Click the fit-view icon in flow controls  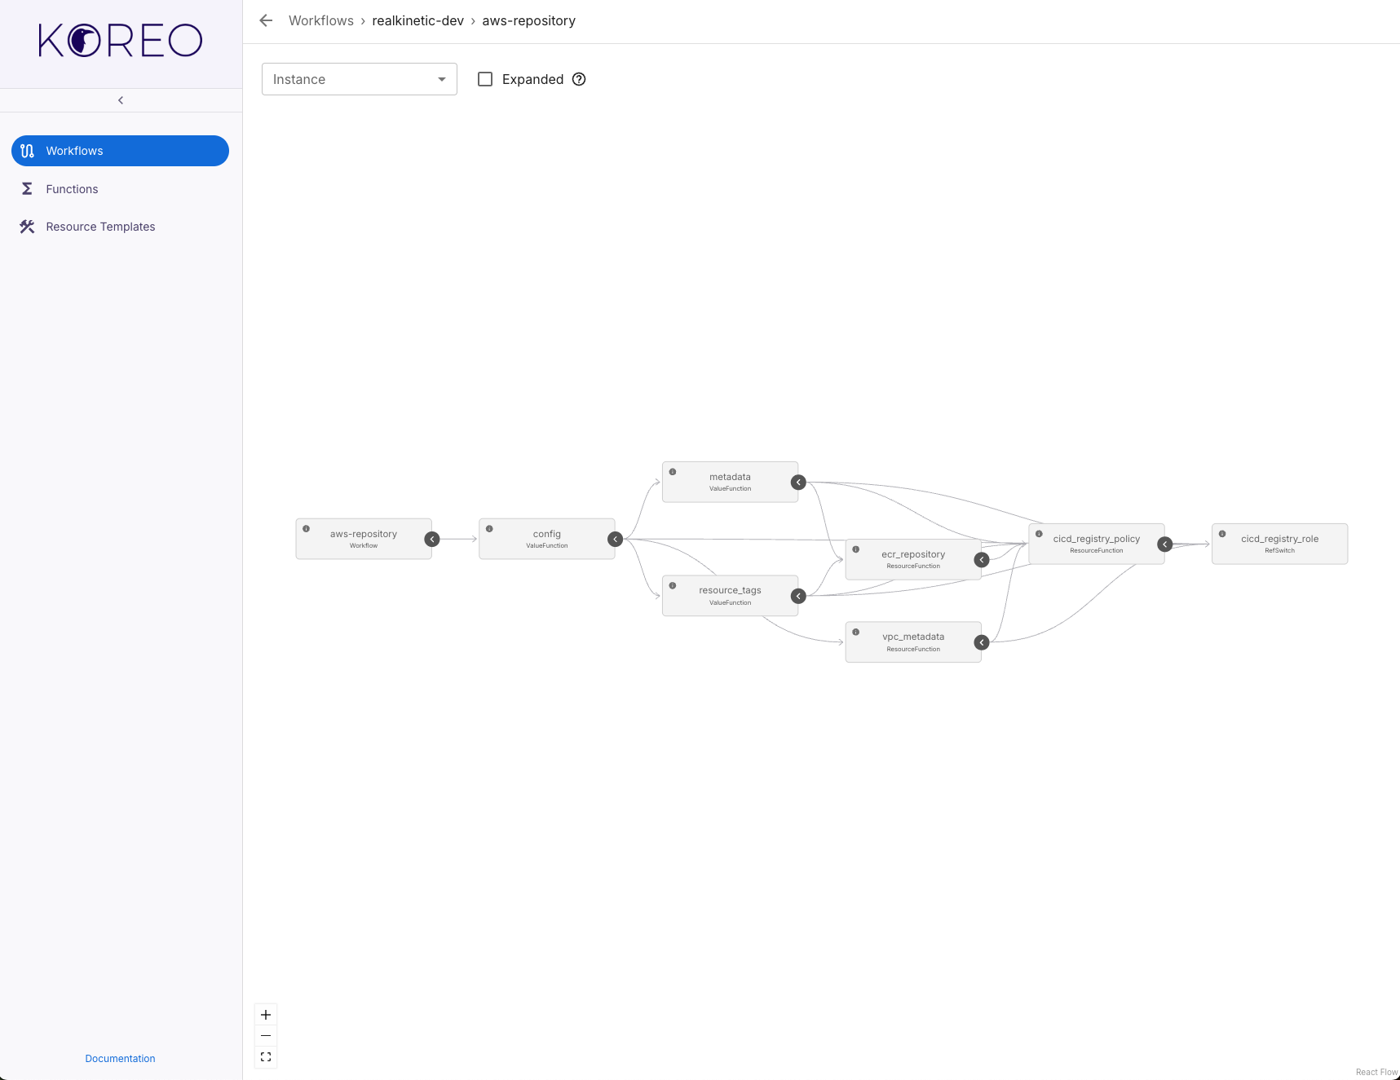tap(265, 1056)
